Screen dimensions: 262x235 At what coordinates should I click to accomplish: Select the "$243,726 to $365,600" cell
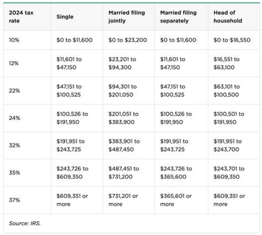[176, 172]
